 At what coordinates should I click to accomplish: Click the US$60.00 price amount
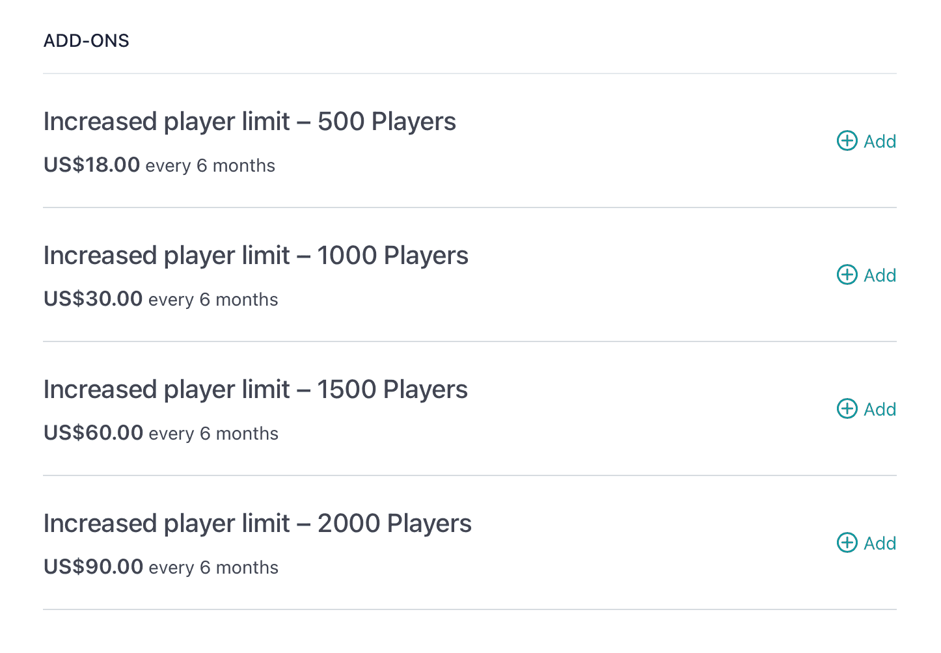coord(93,433)
